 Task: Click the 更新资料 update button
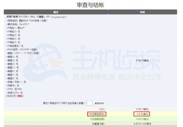(x=99, y=103)
